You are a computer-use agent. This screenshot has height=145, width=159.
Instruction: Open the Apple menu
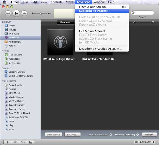pyautogui.click(x=4, y=2)
